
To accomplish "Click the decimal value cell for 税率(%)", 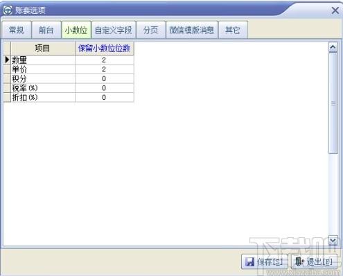I will click(105, 88).
